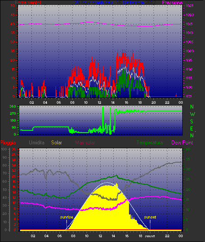This screenshot has height=242, width=205.
Task: Select the Umidita legend label
Action: pyautogui.click(x=37, y=143)
